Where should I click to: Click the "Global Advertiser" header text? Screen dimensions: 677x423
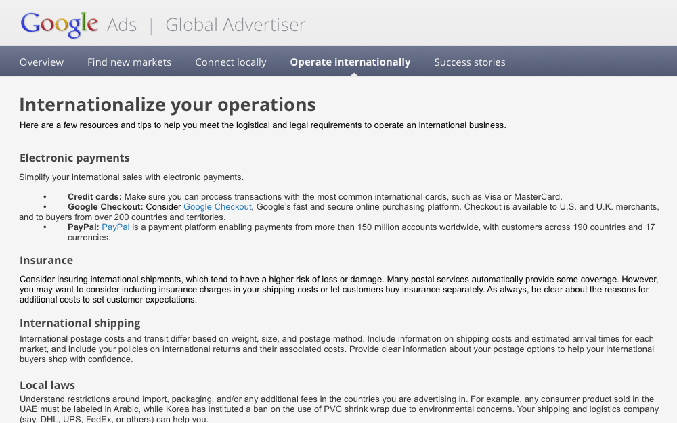[x=236, y=24]
